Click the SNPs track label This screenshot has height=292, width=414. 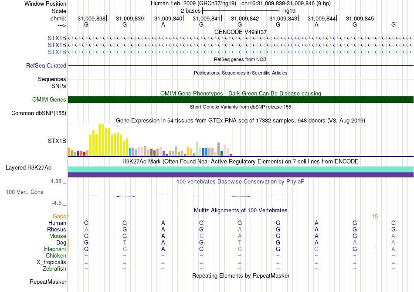click(59, 86)
